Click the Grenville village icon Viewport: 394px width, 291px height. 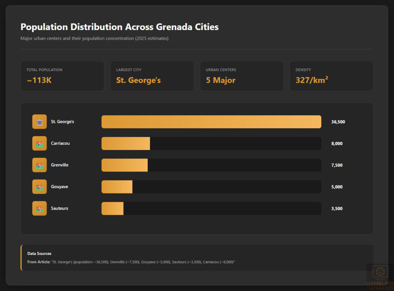click(39, 165)
